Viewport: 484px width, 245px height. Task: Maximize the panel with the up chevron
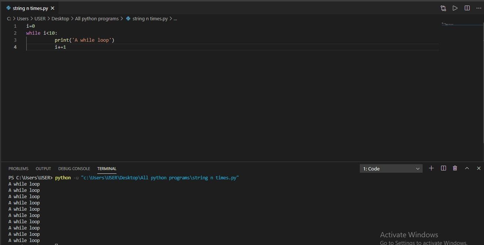tap(467, 168)
